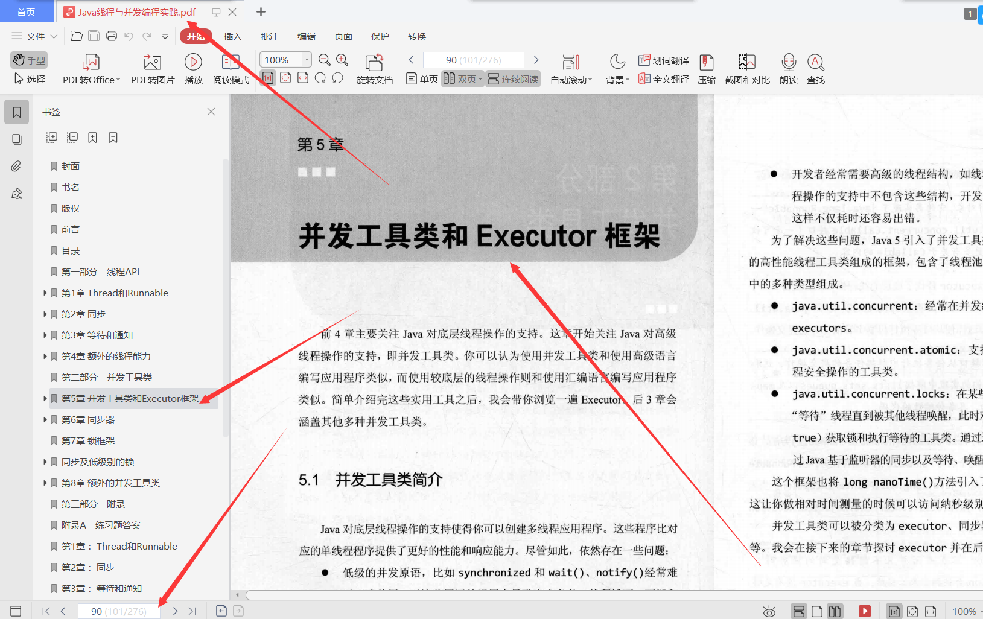
Task: Click the toolbar page number field
Action: [474, 60]
